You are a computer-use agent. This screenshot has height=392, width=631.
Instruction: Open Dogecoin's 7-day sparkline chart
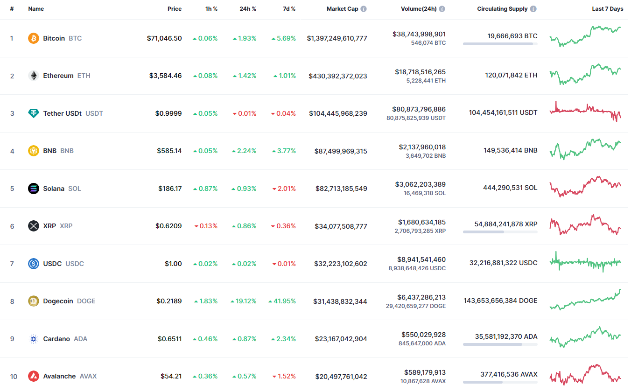coord(585,300)
